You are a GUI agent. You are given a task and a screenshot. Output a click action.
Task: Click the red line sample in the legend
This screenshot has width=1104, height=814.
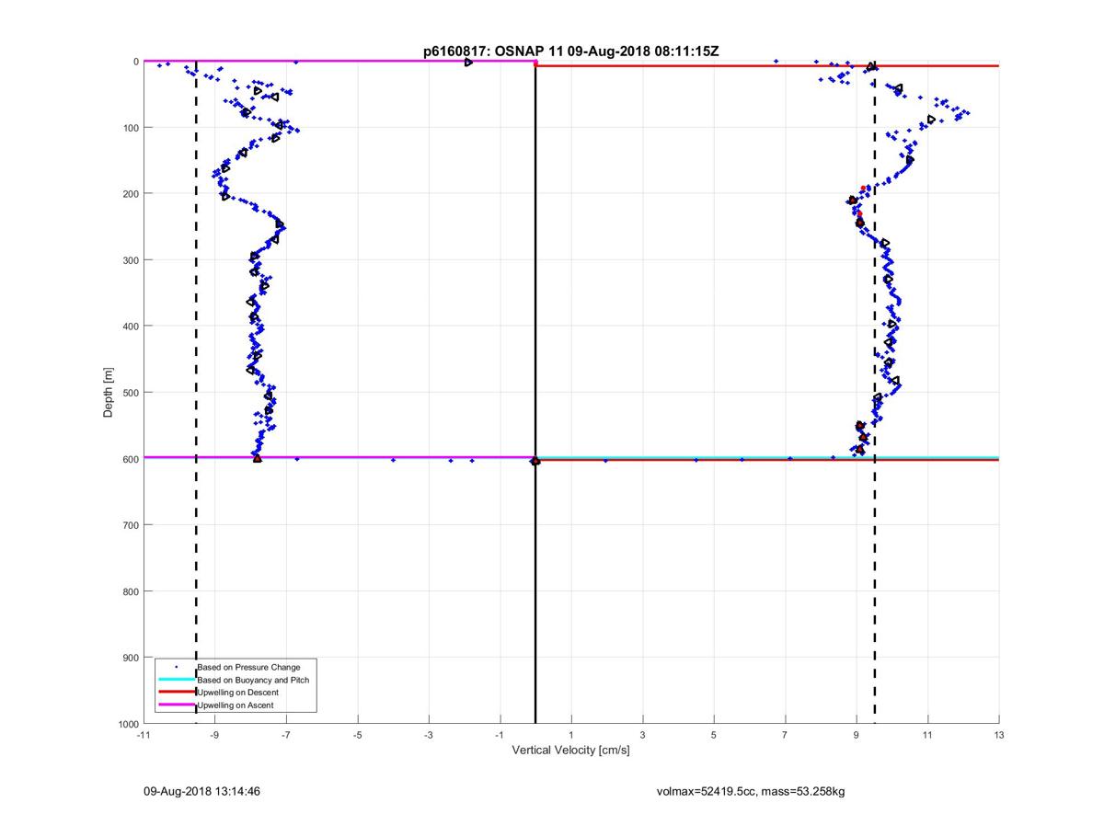tap(177, 692)
